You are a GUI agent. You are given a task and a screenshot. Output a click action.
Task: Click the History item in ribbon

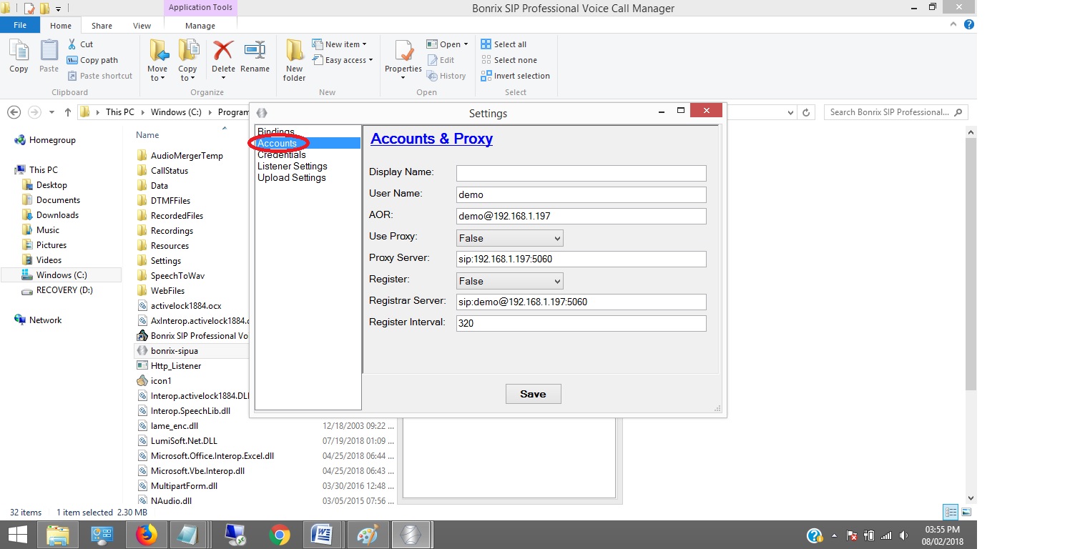pos(446,76)
